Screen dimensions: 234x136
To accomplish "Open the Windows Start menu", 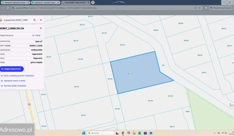I will click(x=83, y=133).
